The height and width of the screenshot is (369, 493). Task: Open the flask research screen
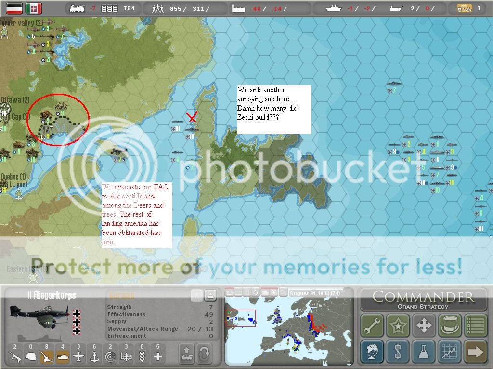click(x=424, y=352)
